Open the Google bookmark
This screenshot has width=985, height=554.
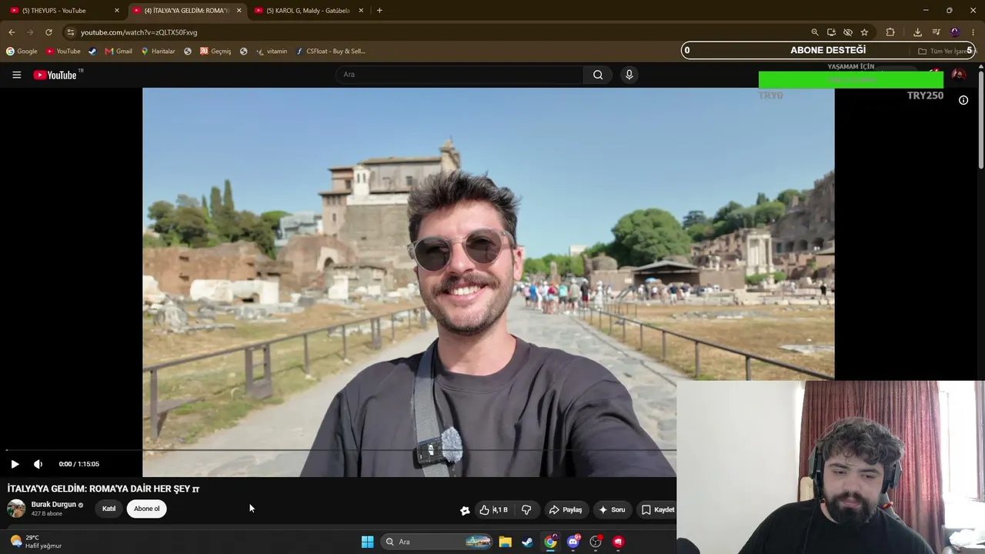22,52
